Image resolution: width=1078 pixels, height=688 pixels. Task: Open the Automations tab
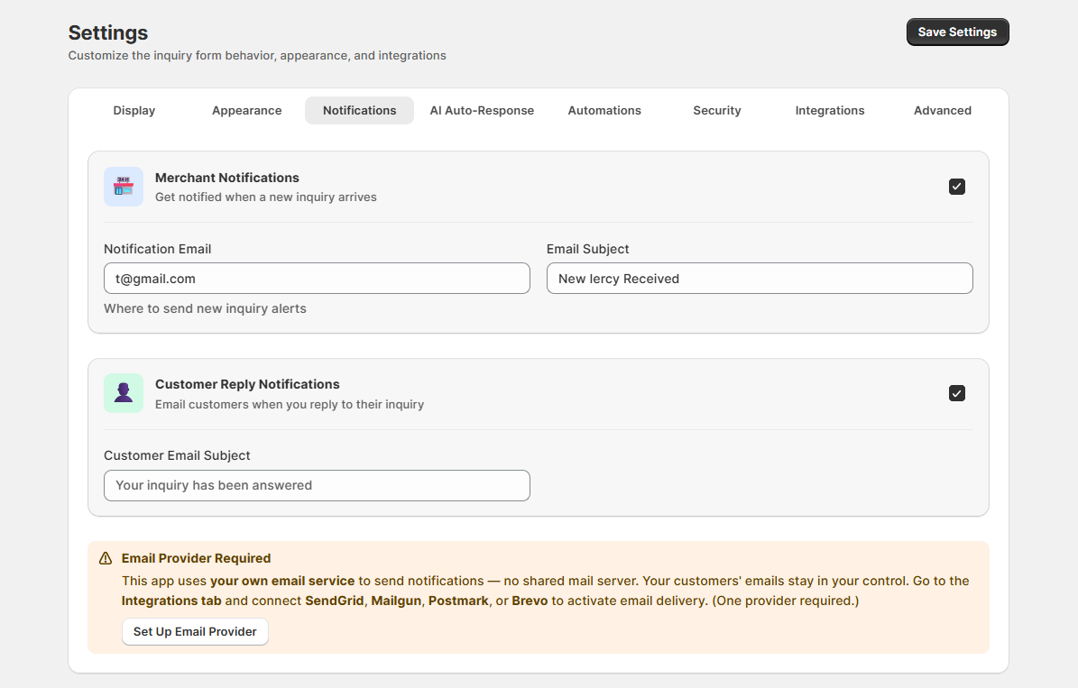pyautogui.click(x=604, y=110)
